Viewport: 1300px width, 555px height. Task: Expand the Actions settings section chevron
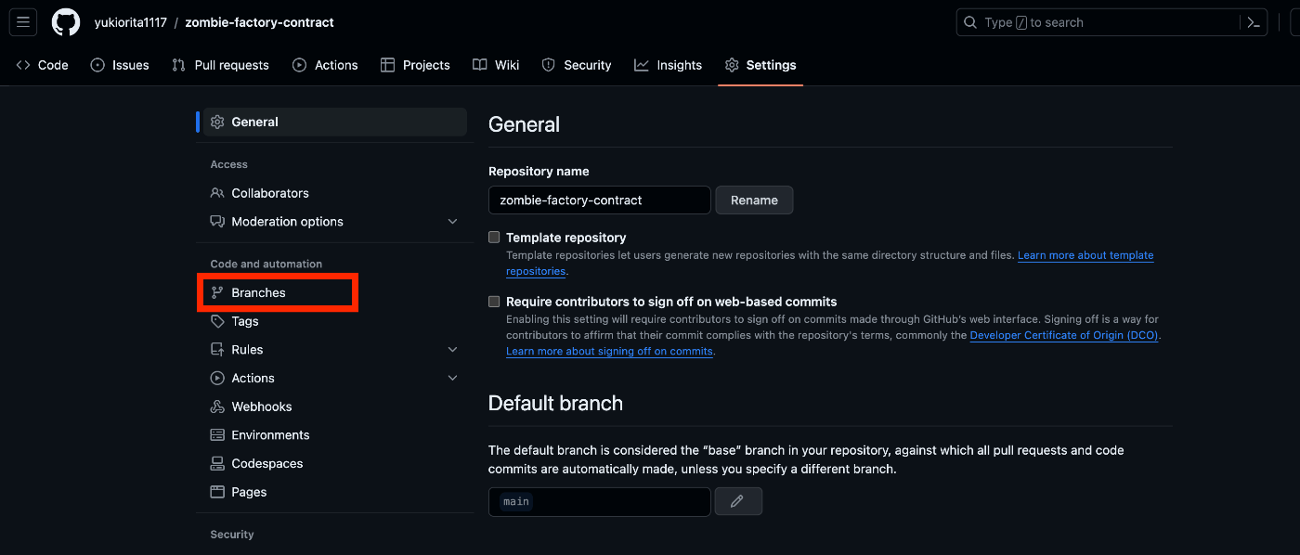(453, 378)
